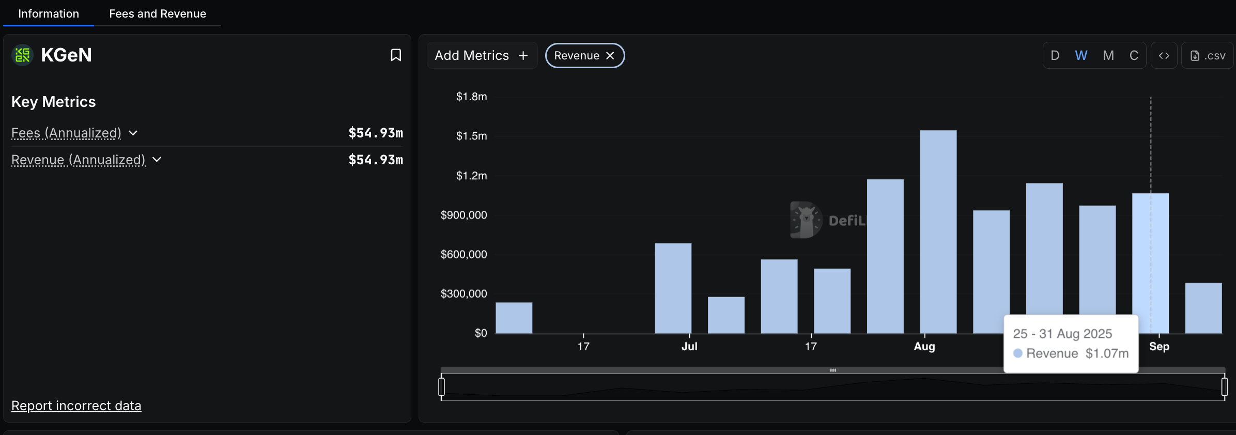The image size is (1236, 435).
Task: Click the Revenue $54.93m value
Action: [376, 160]
